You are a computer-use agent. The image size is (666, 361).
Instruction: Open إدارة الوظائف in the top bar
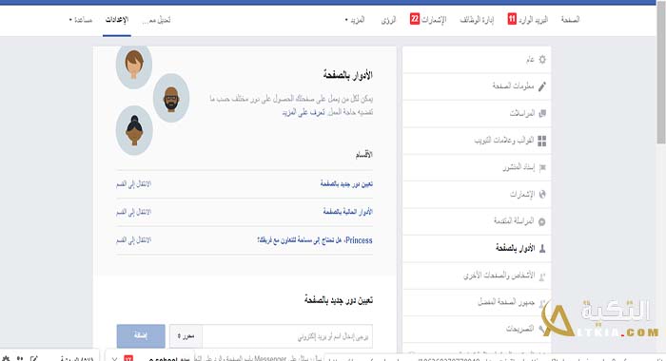pyautogui.click(x=477, y=20)
